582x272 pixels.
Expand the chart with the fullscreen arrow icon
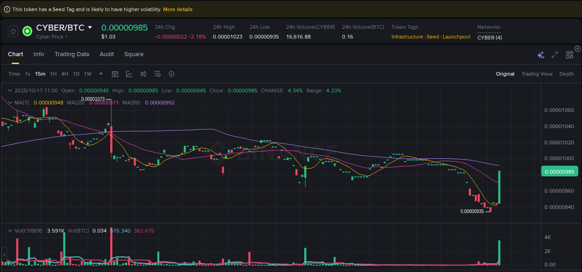(554, 54)
